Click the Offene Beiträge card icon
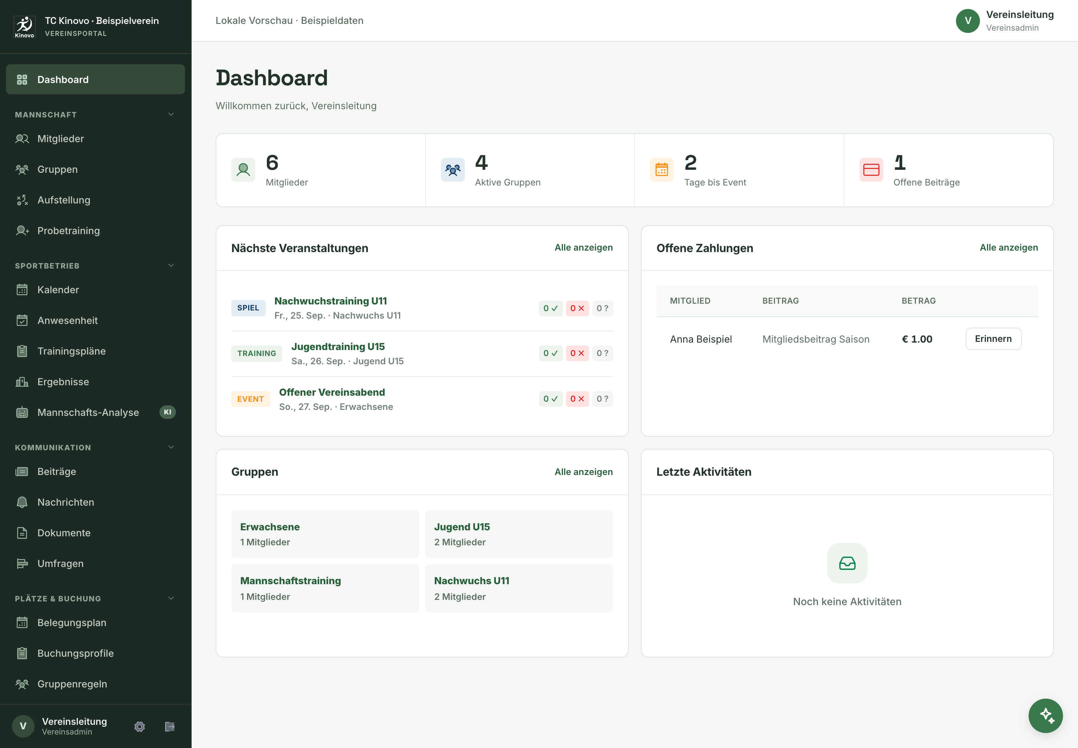The height and width of the screenshot is (748, 1078). click(871, 170)
